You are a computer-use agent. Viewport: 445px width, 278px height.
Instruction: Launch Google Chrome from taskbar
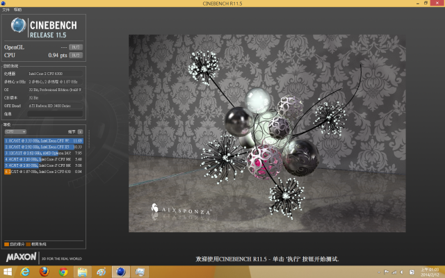tap(63, 272)
